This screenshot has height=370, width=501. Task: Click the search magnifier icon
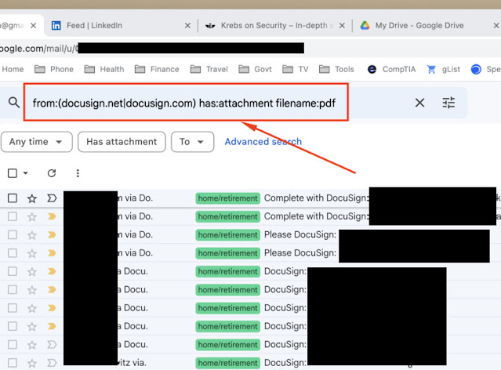14,103
